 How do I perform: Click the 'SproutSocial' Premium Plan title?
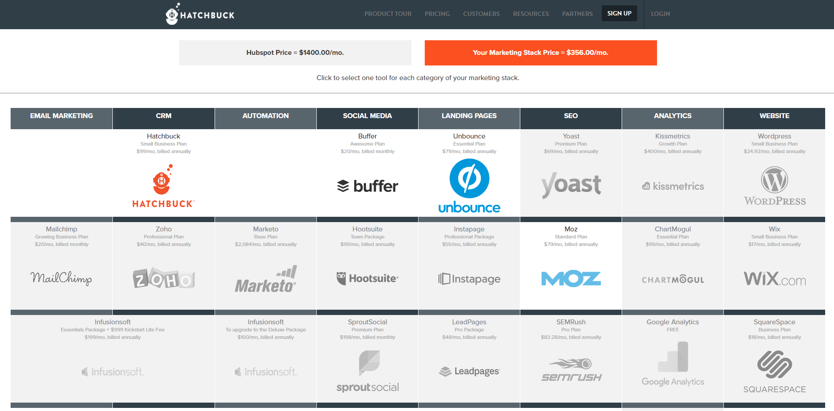[367, 322]
